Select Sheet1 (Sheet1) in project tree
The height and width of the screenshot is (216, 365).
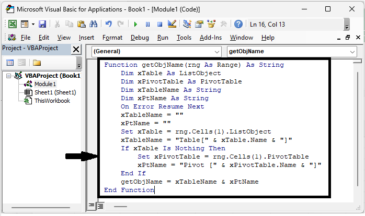55,92
